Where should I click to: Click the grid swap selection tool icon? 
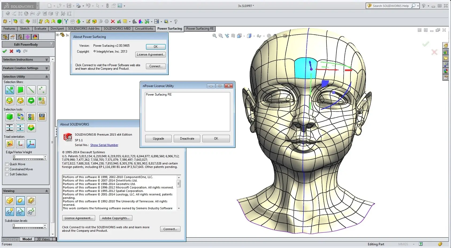pos(20,117)
